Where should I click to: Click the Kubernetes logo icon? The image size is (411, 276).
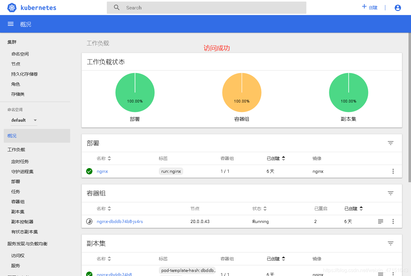(x=12, y=8)
